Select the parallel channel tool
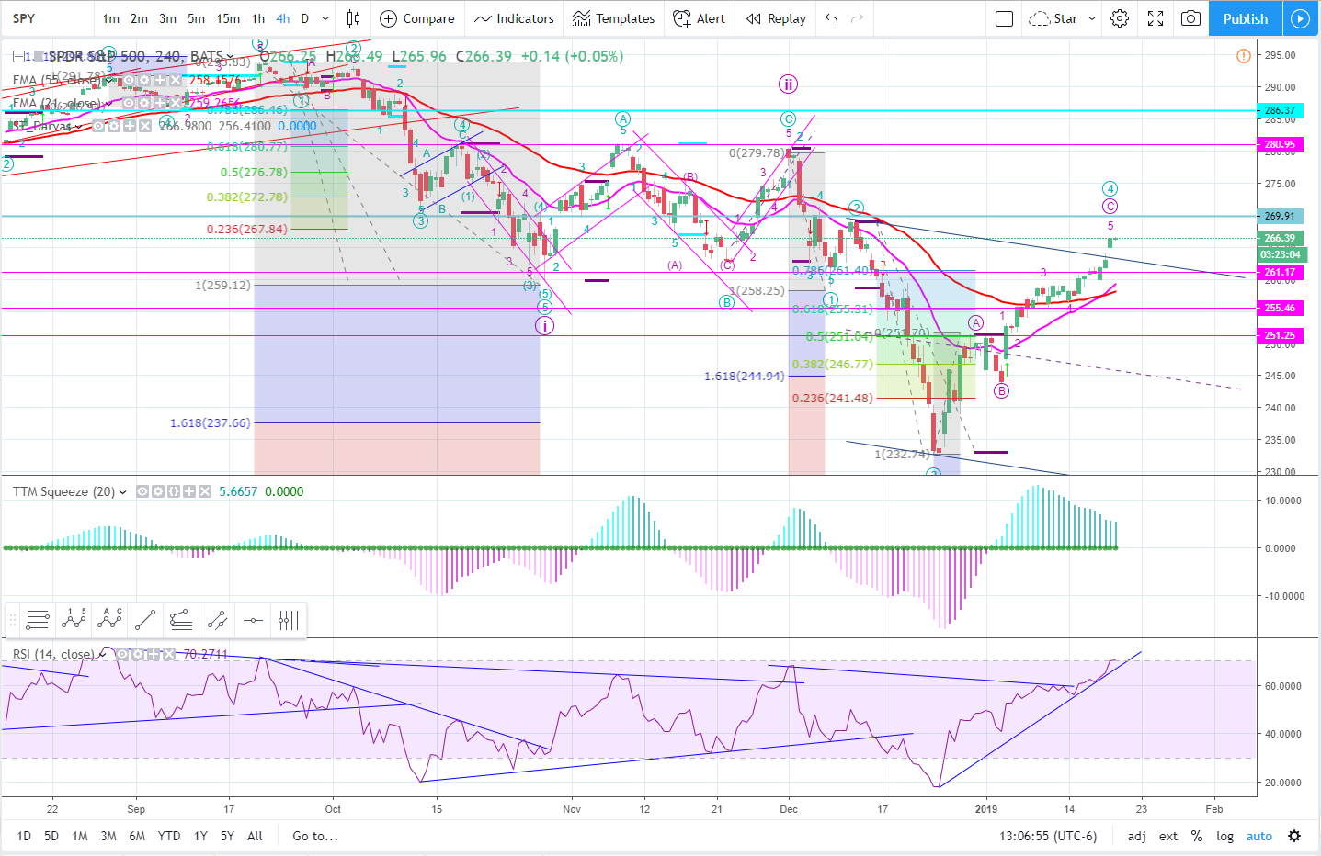The width and height of the screenshot is (1321, 856). pyautogui.click(x=217, y=621)
